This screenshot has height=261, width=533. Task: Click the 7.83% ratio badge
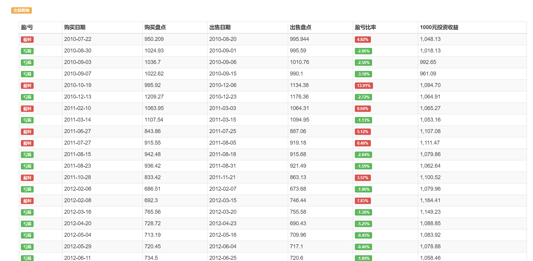pyautogui.click(x=363, y=201)
